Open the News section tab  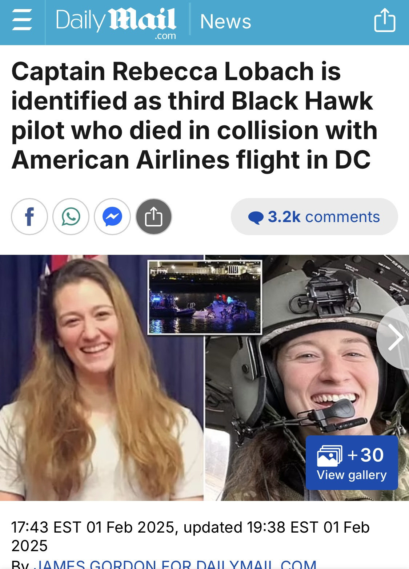225,21
